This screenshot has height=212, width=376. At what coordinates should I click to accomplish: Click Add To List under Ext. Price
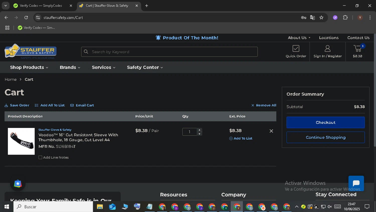(x=241, y=138)
